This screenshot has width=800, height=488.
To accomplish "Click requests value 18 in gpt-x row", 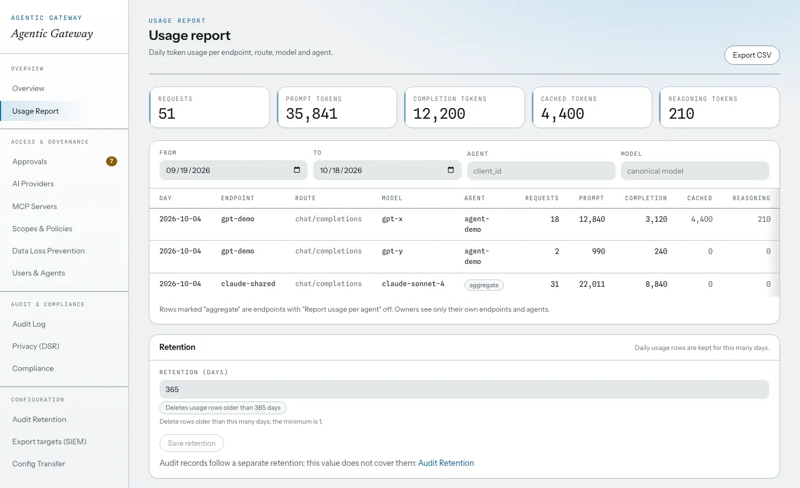I will tap(554, 220).
